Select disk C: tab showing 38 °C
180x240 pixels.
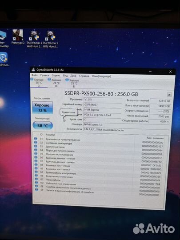pyautogui.click(x=39, y=83)
